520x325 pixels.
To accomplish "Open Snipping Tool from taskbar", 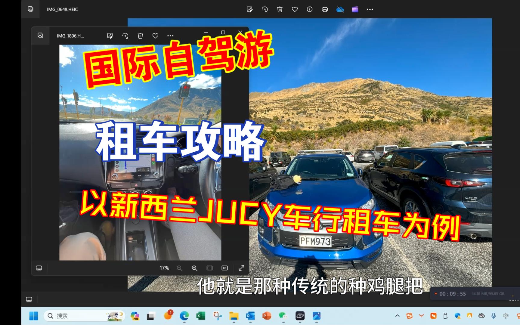I will coord(217,316).
